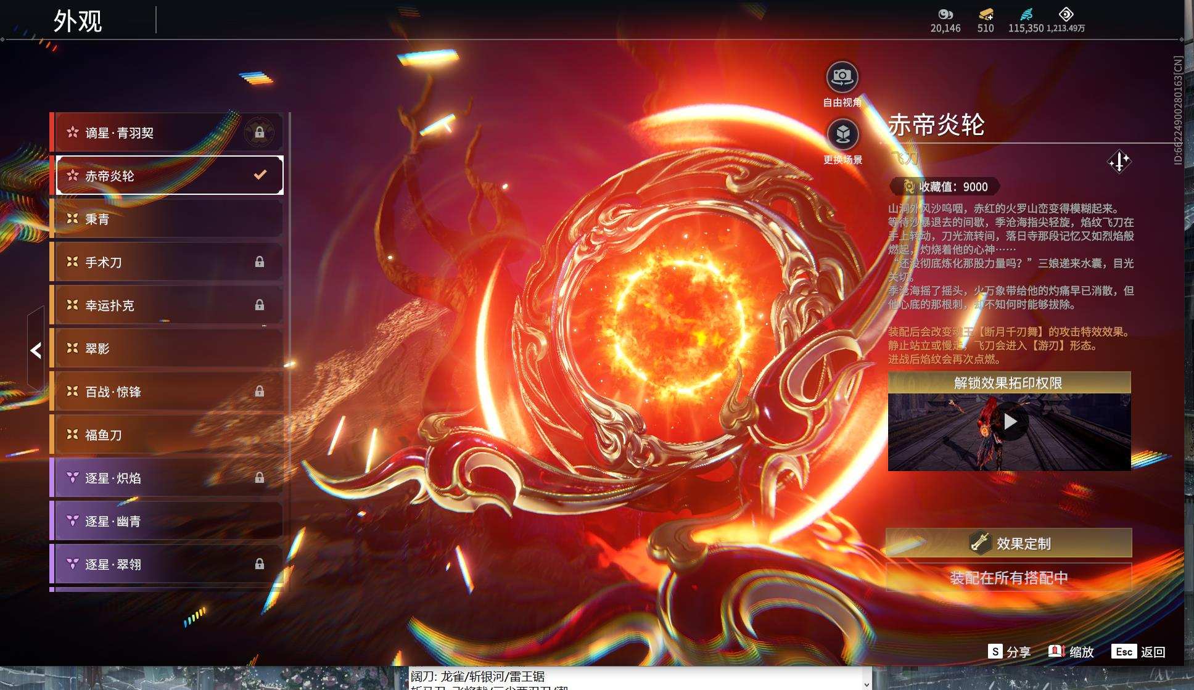1194x690 pixels.
Task: Select the 逐星·幽青 skin entry
Action: tap(167, 521)
